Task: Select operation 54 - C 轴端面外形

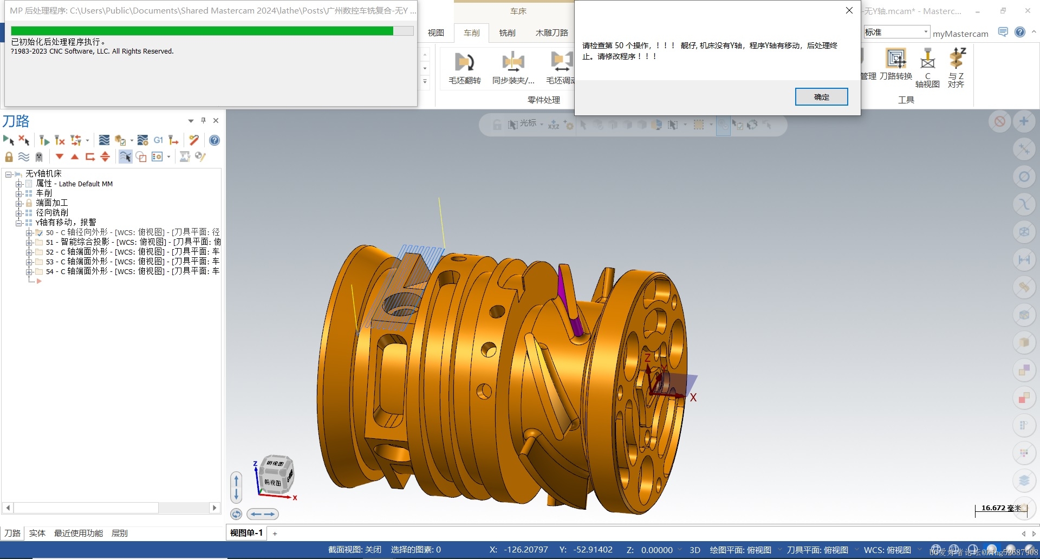Action: 132,271
